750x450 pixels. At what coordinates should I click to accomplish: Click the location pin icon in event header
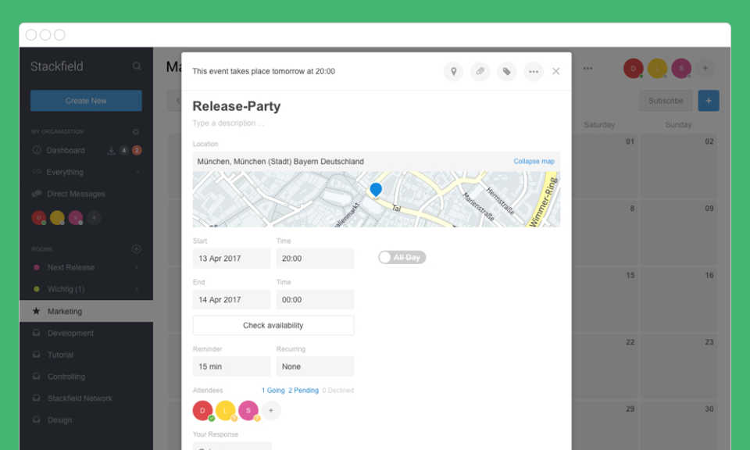pos(453,72)
